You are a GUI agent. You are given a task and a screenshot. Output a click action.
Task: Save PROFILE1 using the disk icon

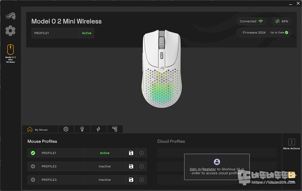(x=131, y=153)
